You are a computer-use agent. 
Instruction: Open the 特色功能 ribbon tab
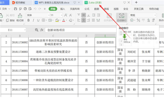coord(154,9)
